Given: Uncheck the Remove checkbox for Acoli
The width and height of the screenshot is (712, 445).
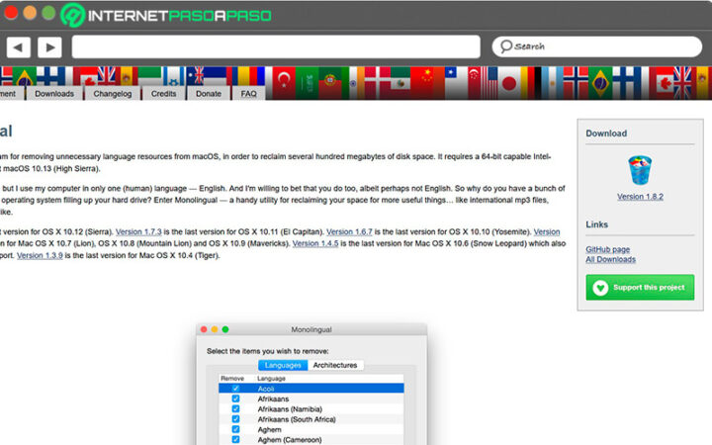Looking at the screenshot, I should click(x=234, y=389).
